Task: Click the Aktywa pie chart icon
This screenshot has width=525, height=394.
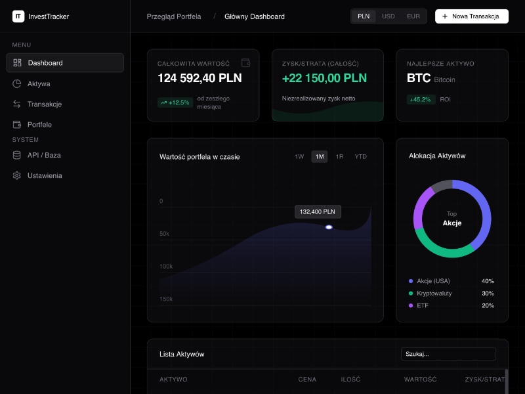Action: pyautogui.click(x=17, y=83)
